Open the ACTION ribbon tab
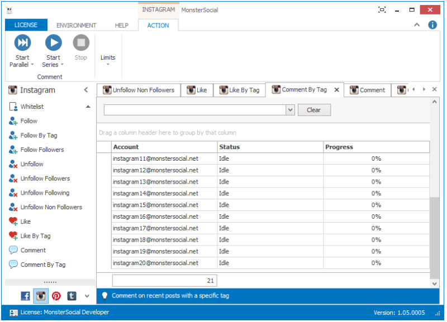 tap(158, 25)
